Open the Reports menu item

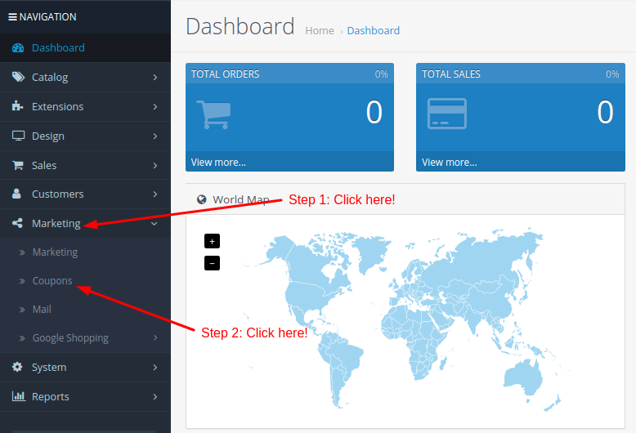85,396
